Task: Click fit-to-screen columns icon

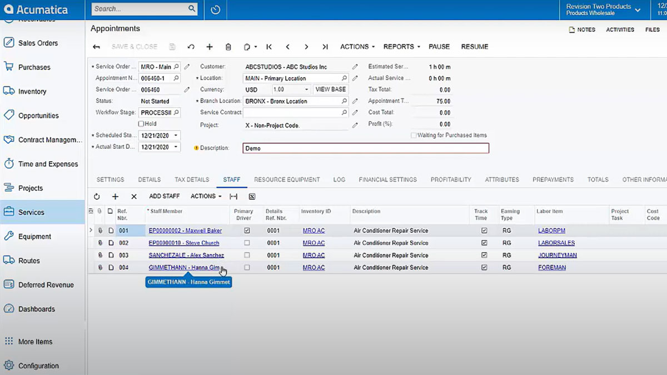Action: pyautogui.click(x=233, y=196)
